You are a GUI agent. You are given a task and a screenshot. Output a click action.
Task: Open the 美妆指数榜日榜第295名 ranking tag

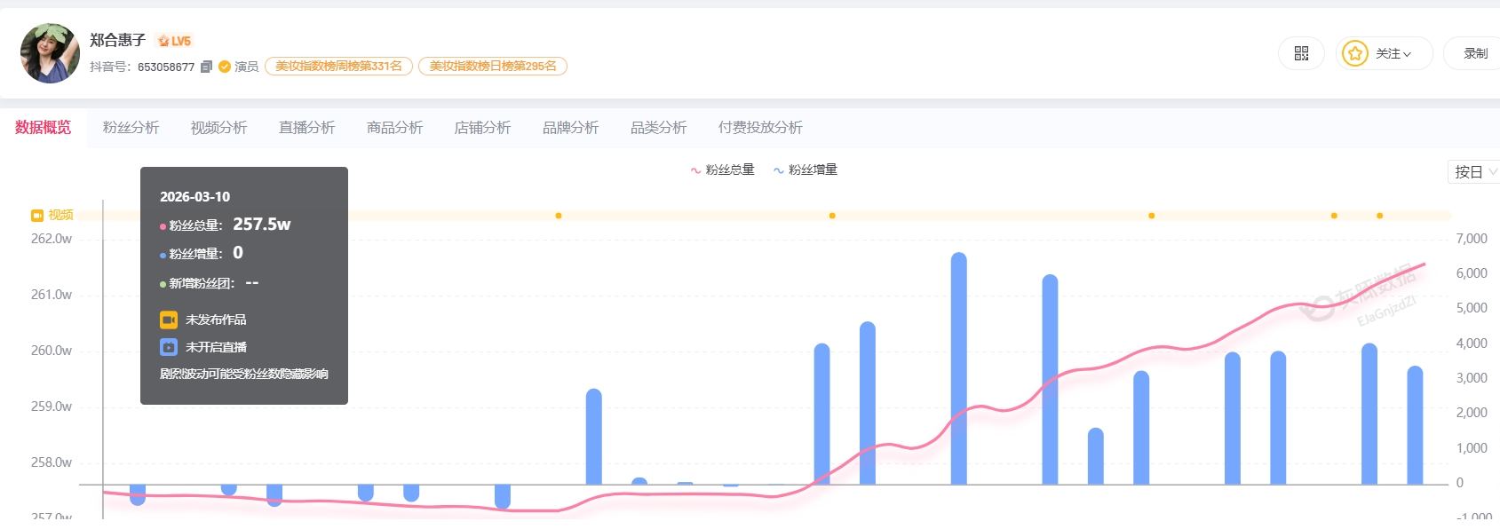pos(492,67)
